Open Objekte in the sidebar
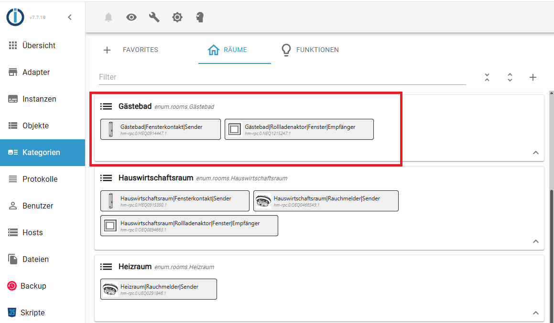This screenshot has width=554, height=323. click(x=43, y=125)
